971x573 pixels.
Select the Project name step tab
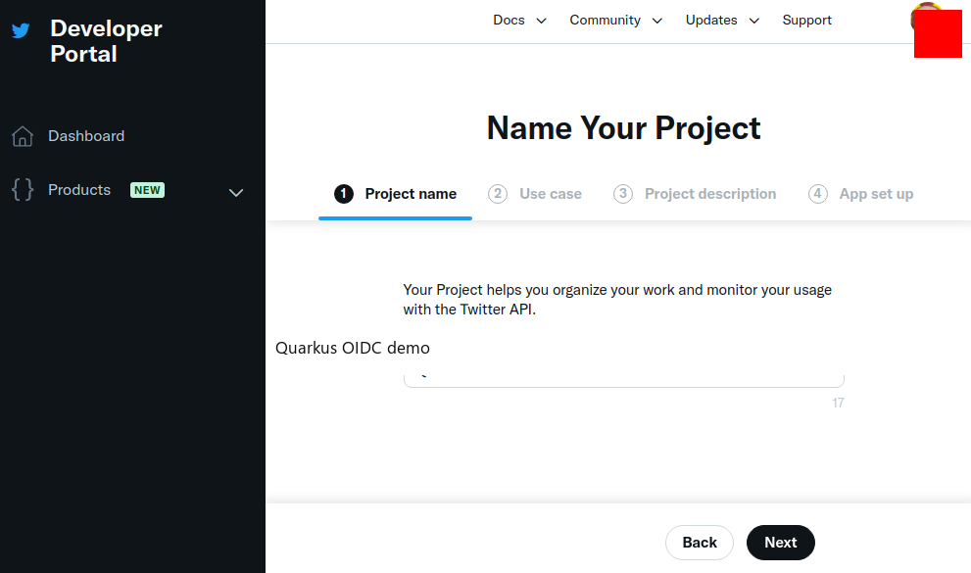(x=395, y=194)
